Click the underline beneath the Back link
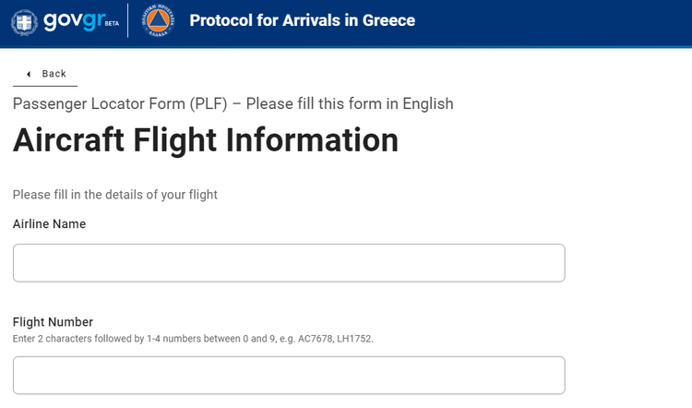Image resolution: width=692 pixels, height=408 pixels. [45, 86]
